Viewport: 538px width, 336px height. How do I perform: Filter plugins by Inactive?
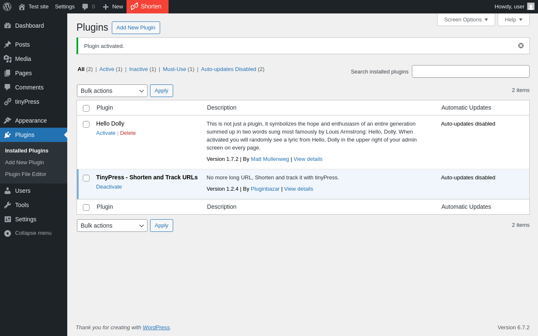point(138,69)
